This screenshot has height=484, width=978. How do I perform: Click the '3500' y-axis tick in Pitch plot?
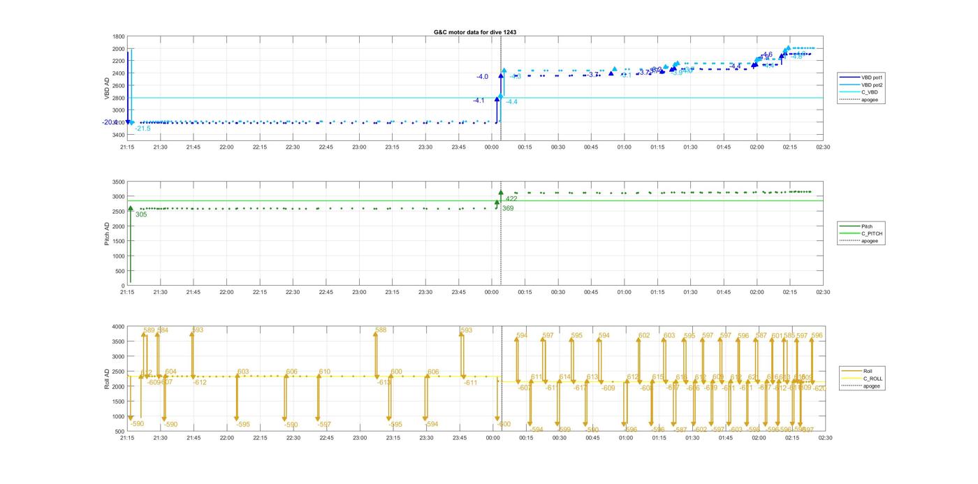pos(119,182)
